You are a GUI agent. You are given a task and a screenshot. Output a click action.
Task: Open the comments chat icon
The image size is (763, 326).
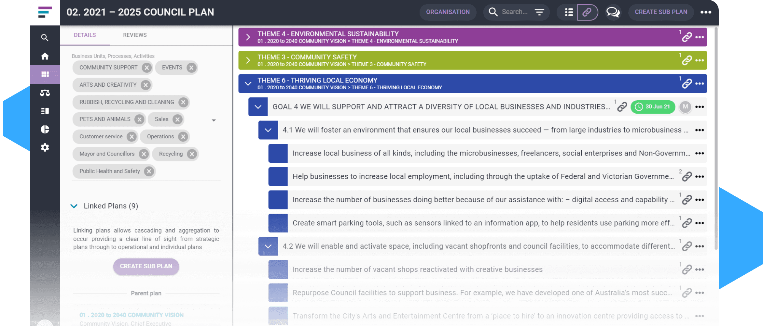(x=613, y=12)
